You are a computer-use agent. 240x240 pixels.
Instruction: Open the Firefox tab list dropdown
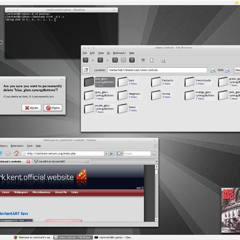tap(157, 161)
